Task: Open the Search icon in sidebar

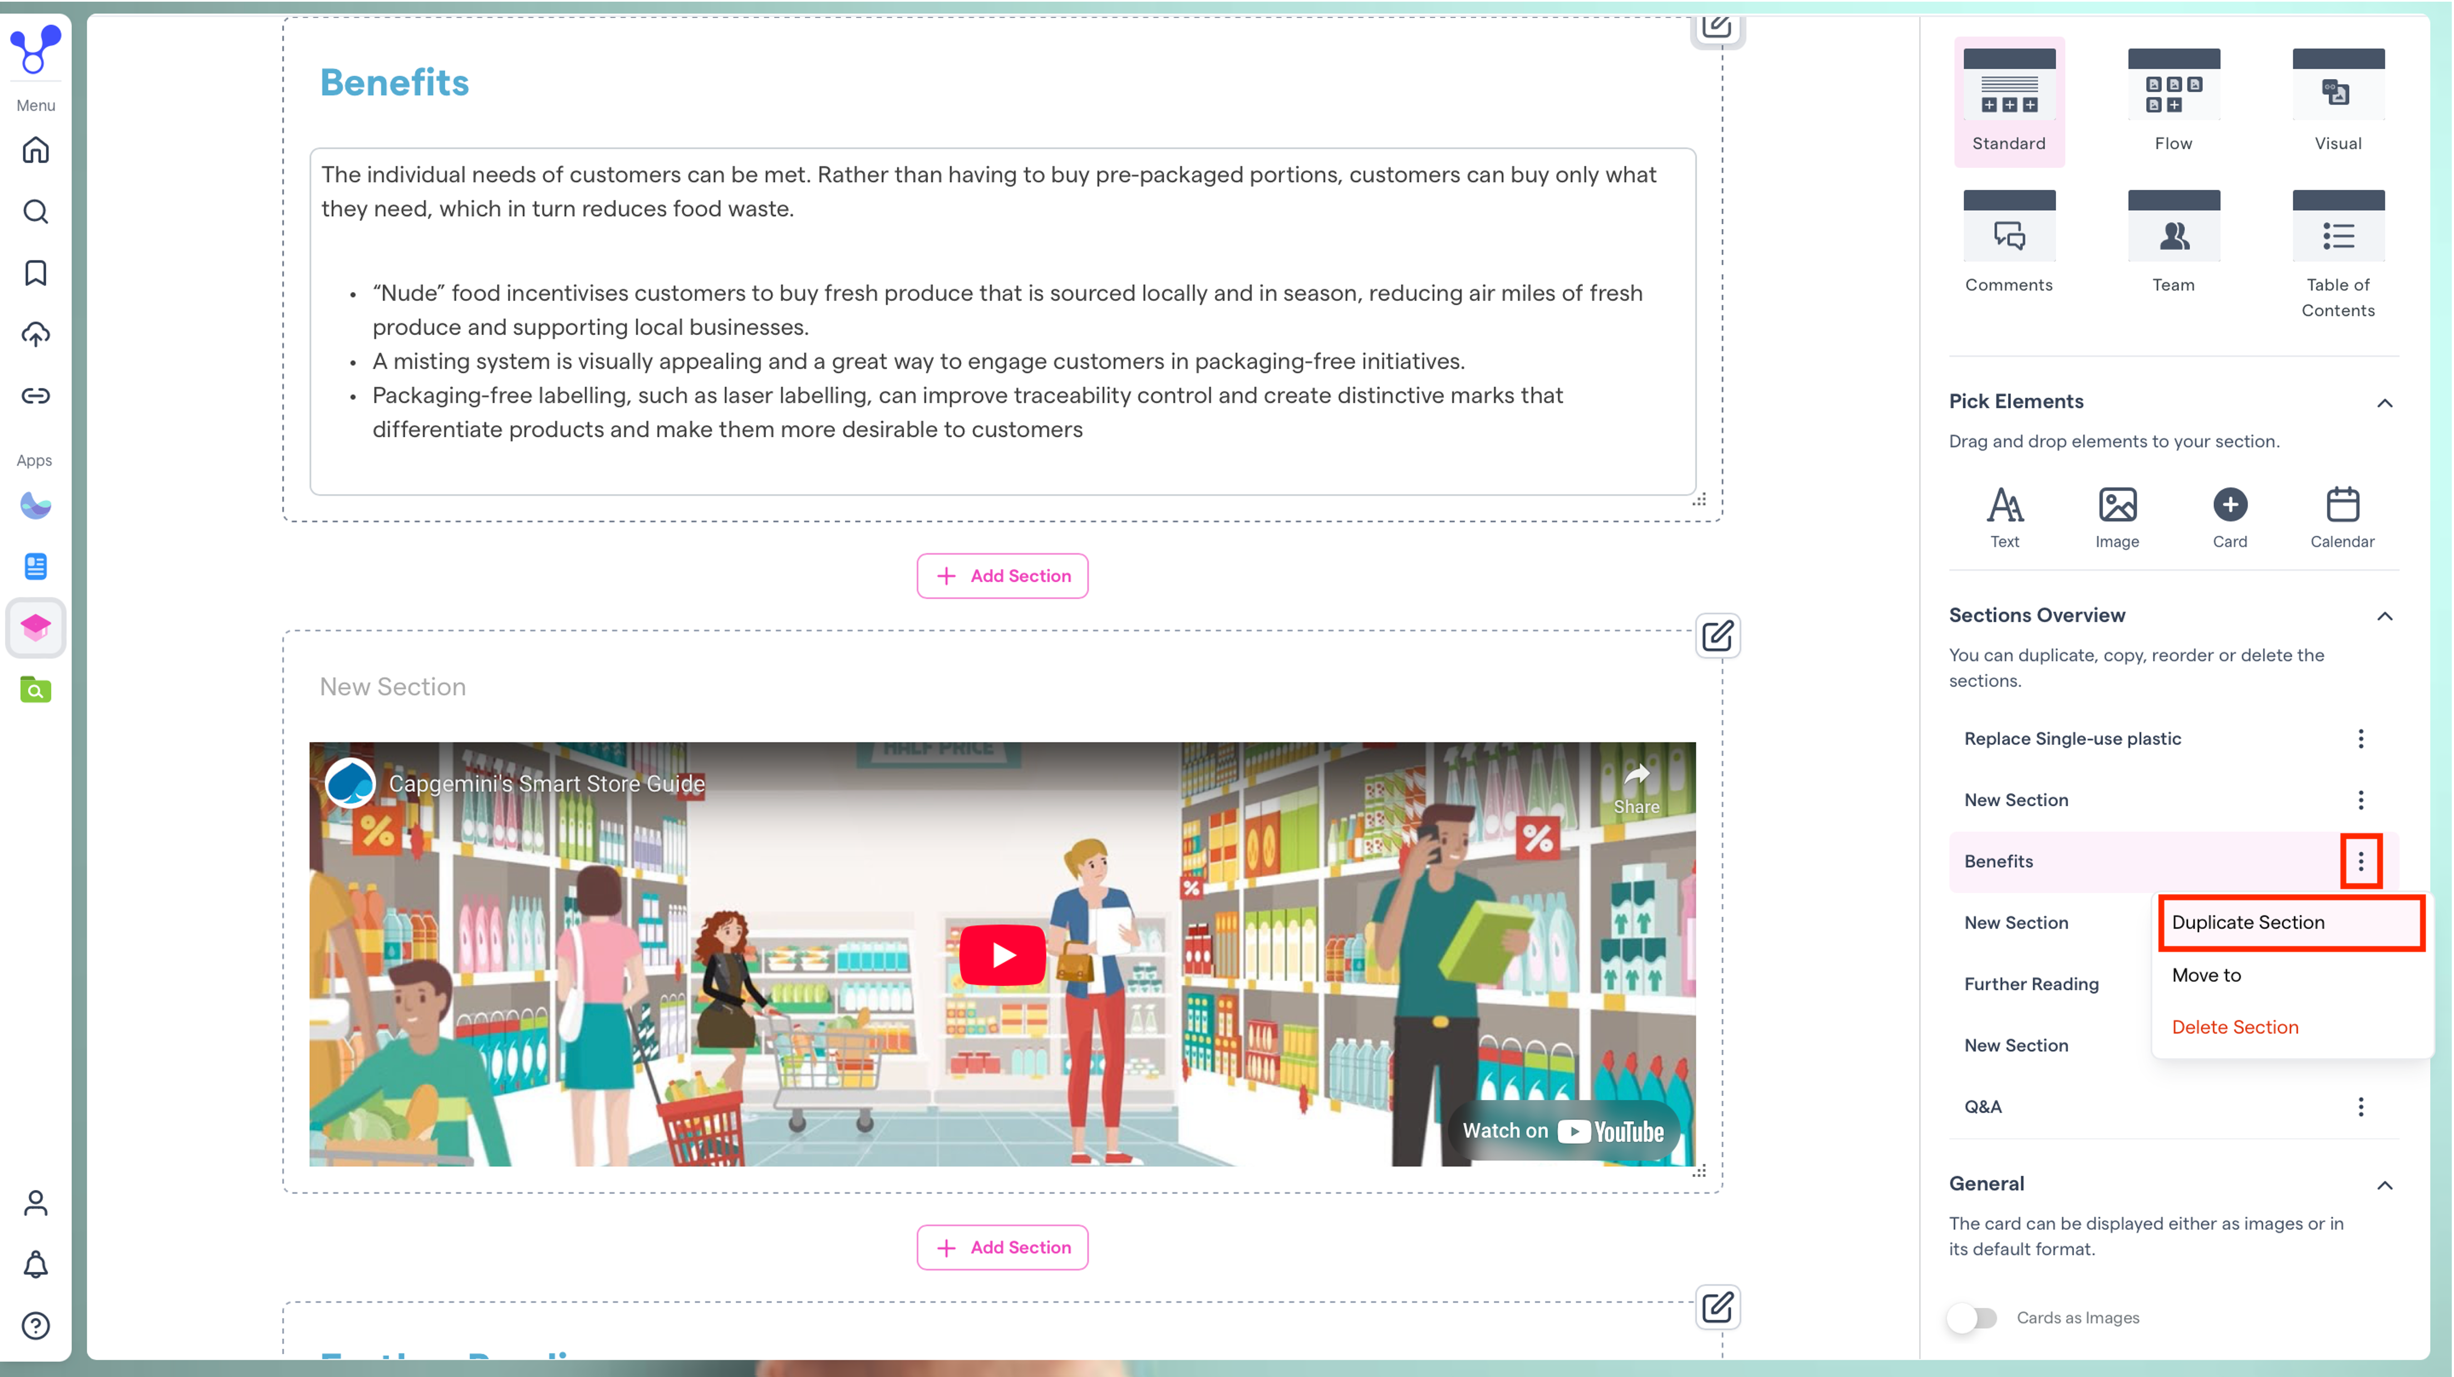Action: click(x=35, y=211)
